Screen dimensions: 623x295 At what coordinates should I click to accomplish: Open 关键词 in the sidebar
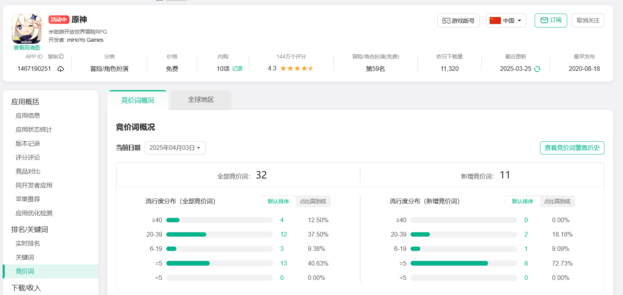[25, 257]
